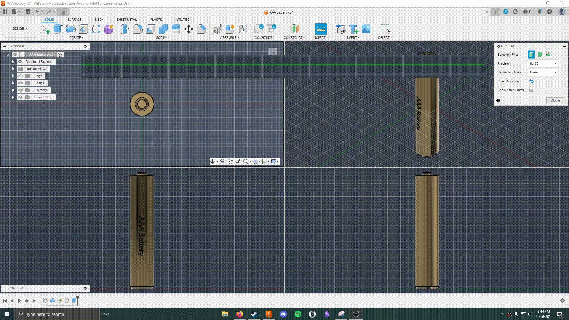
Task: Open the Design workspace dropdown
Action: coord(20,28)
